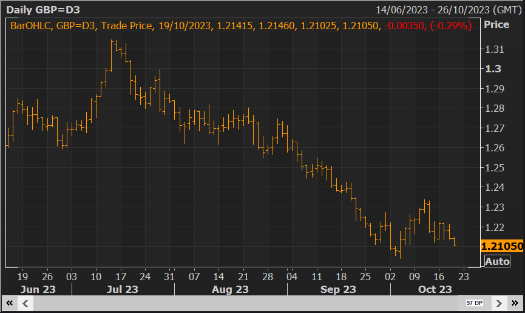This screenshot has width=525, height=313.
Task: Click the Price axis header
Action: [496, 25]
